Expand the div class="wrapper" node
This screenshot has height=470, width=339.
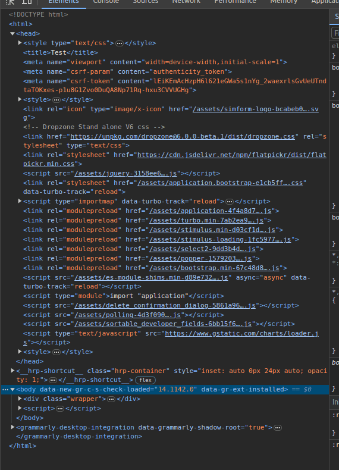[20, 399]
